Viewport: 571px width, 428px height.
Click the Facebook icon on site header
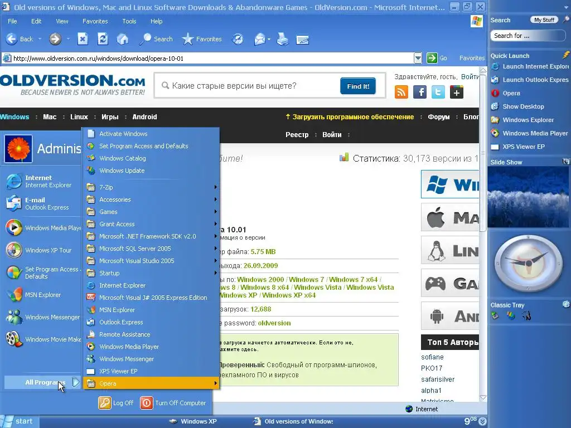pos(420,92)
